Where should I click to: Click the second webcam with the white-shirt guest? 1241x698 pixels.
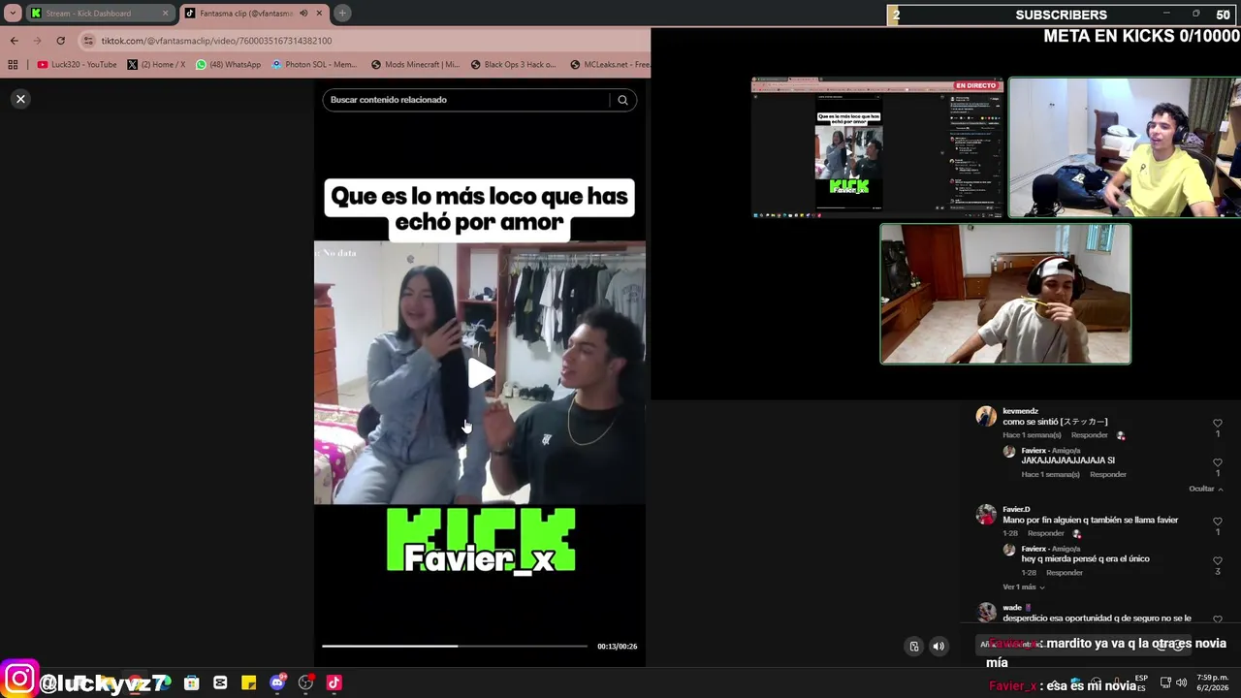tap(1005, 295)
